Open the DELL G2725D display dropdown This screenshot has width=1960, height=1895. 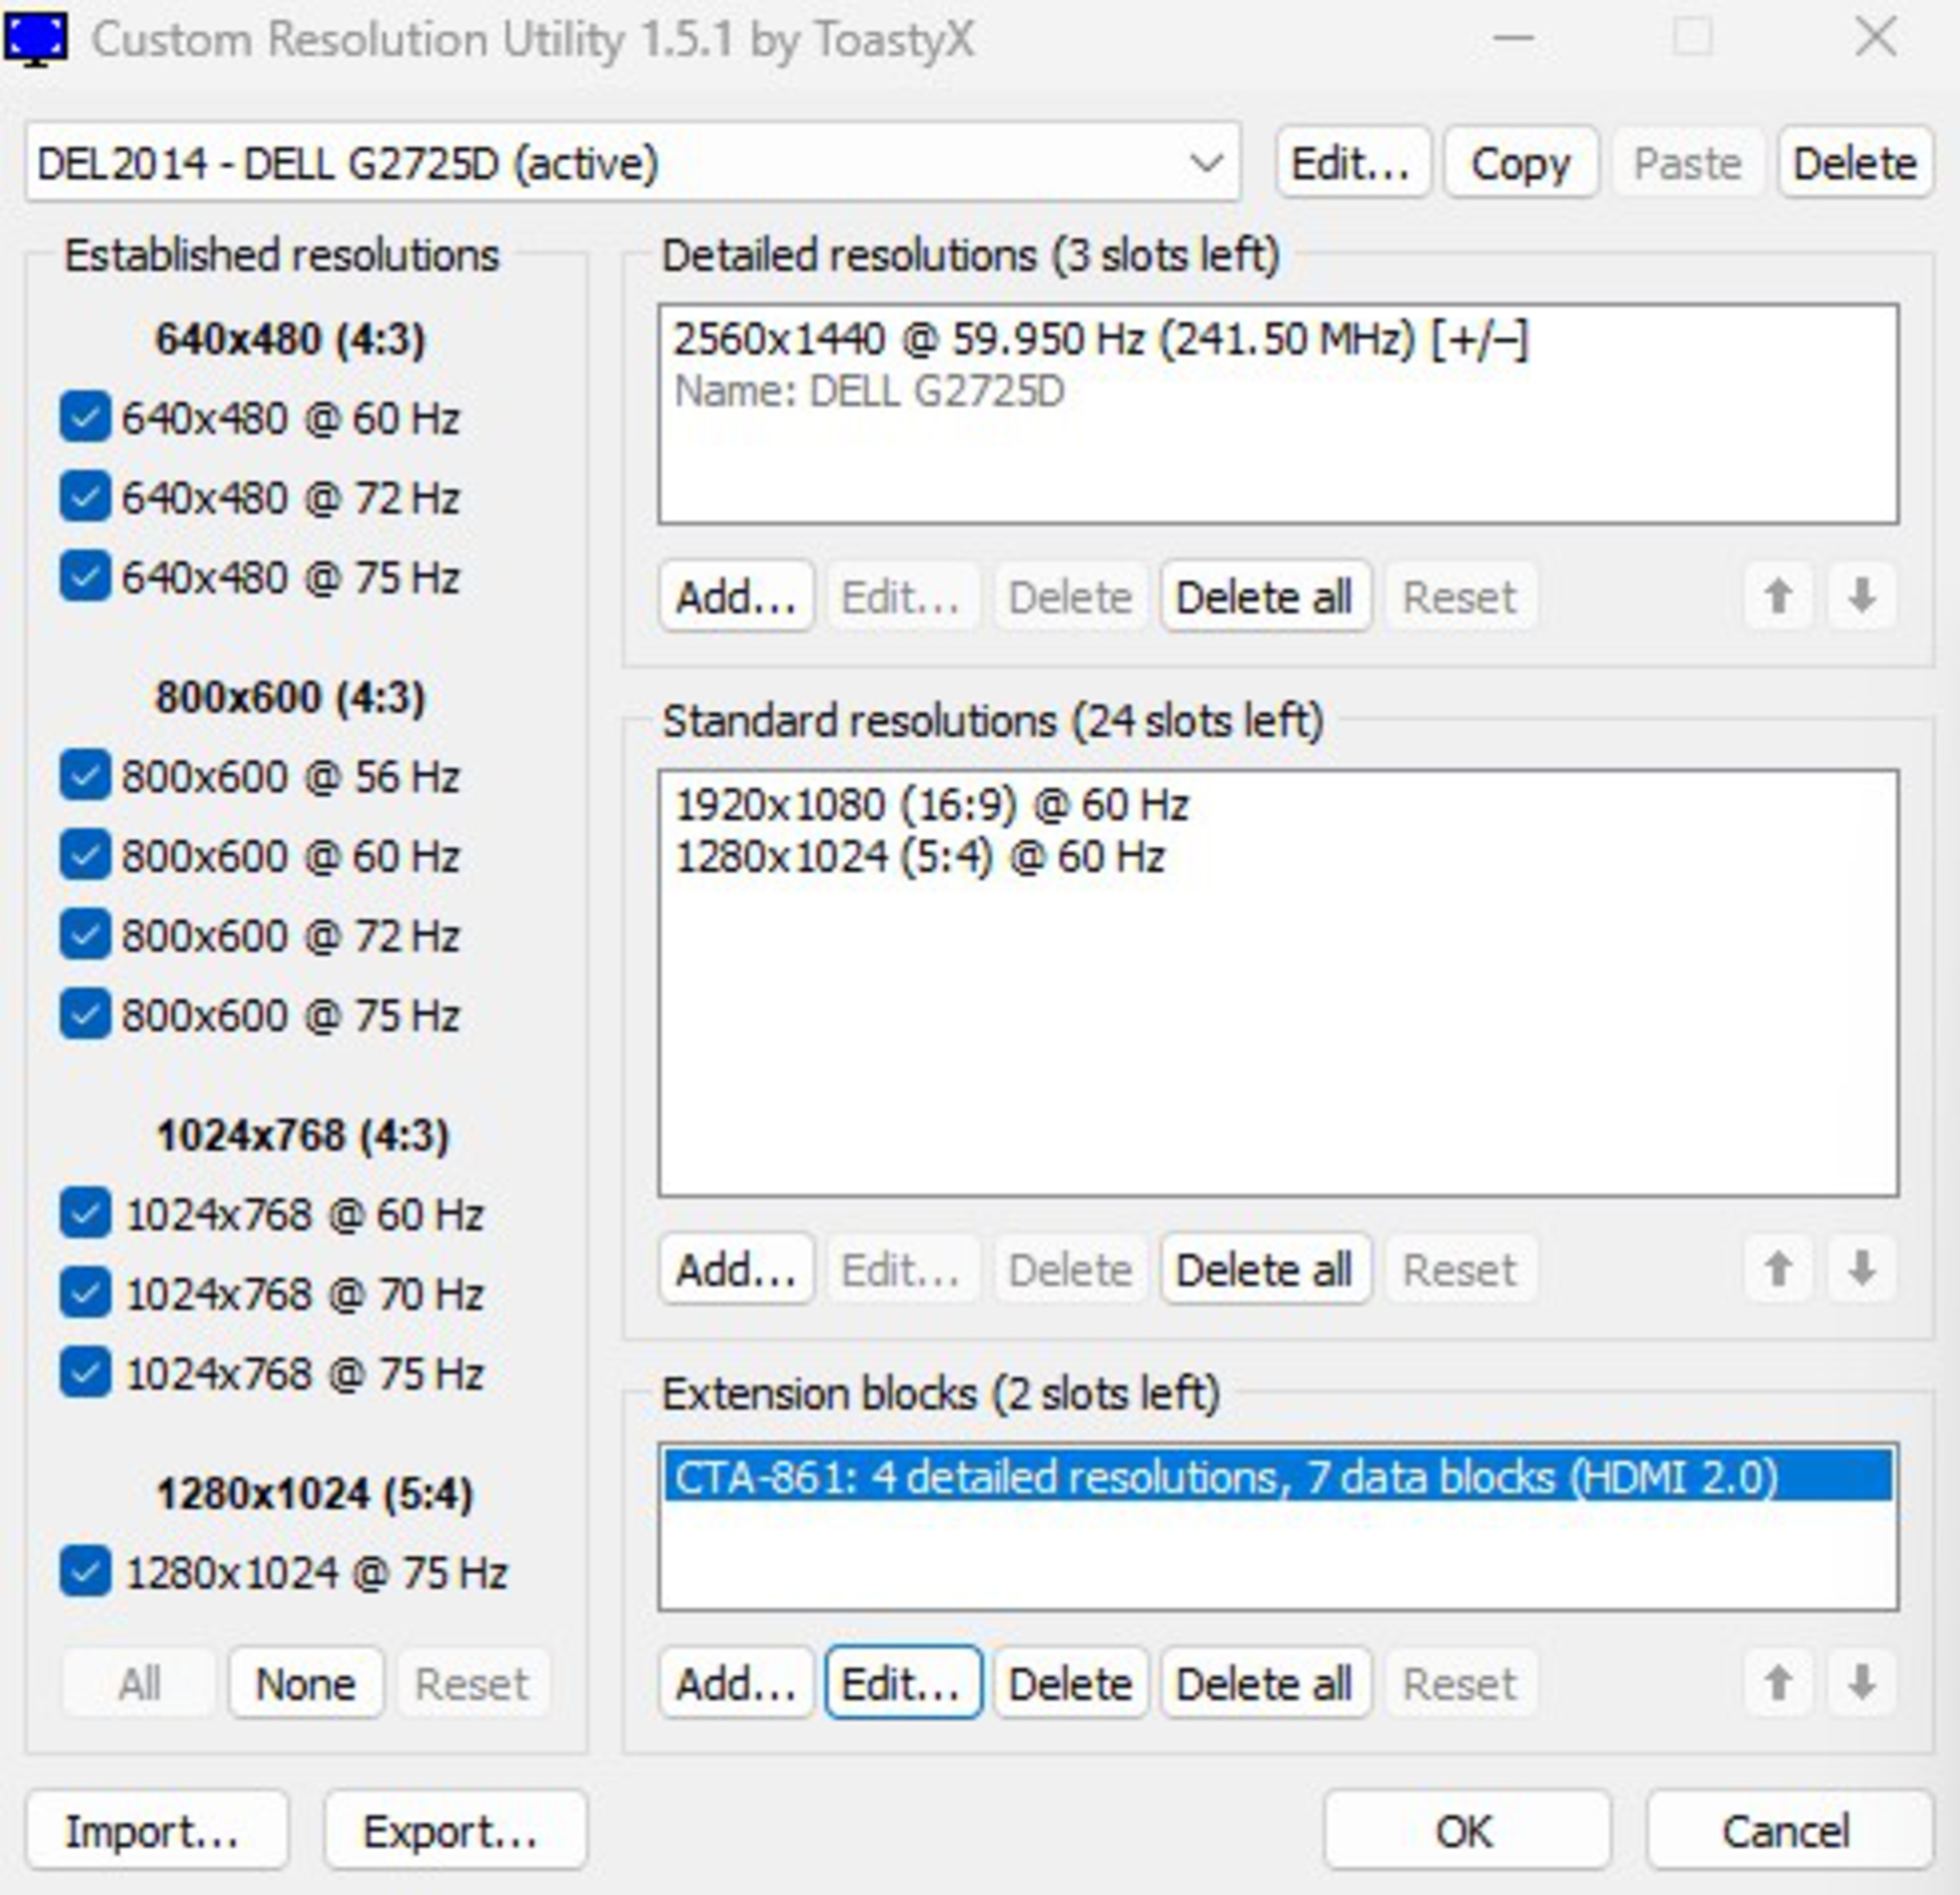(x=632, y=163)
